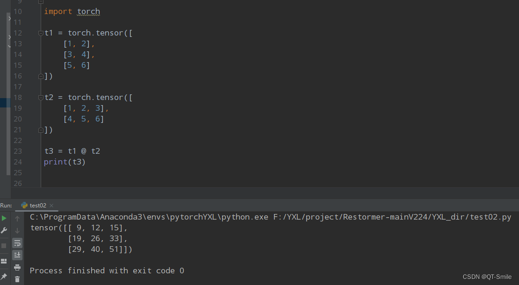519x285 pixels.
Task: Pin the Run tool window
Action: (4, 277)
